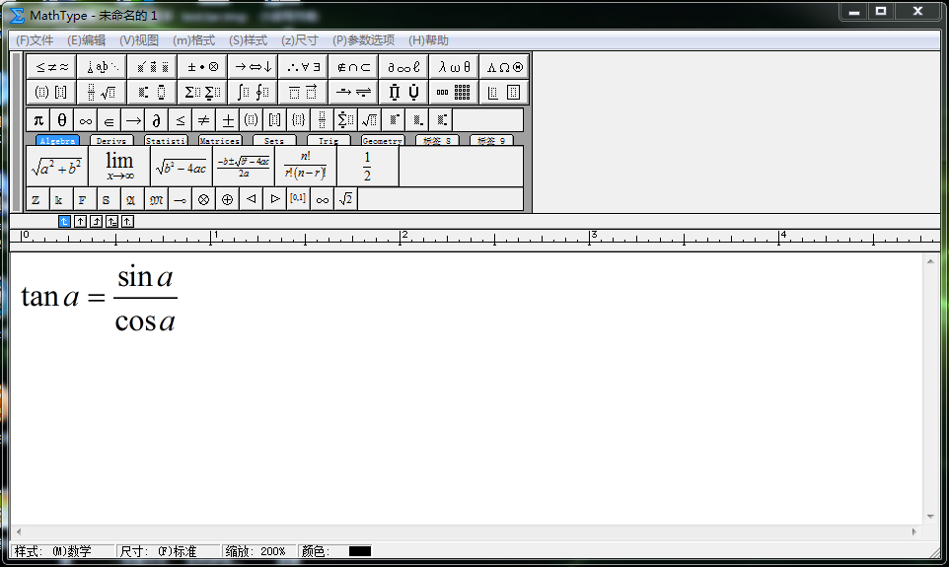Expand the summation templates palette
The image size is (949, 567).
[x=202, y=93]
